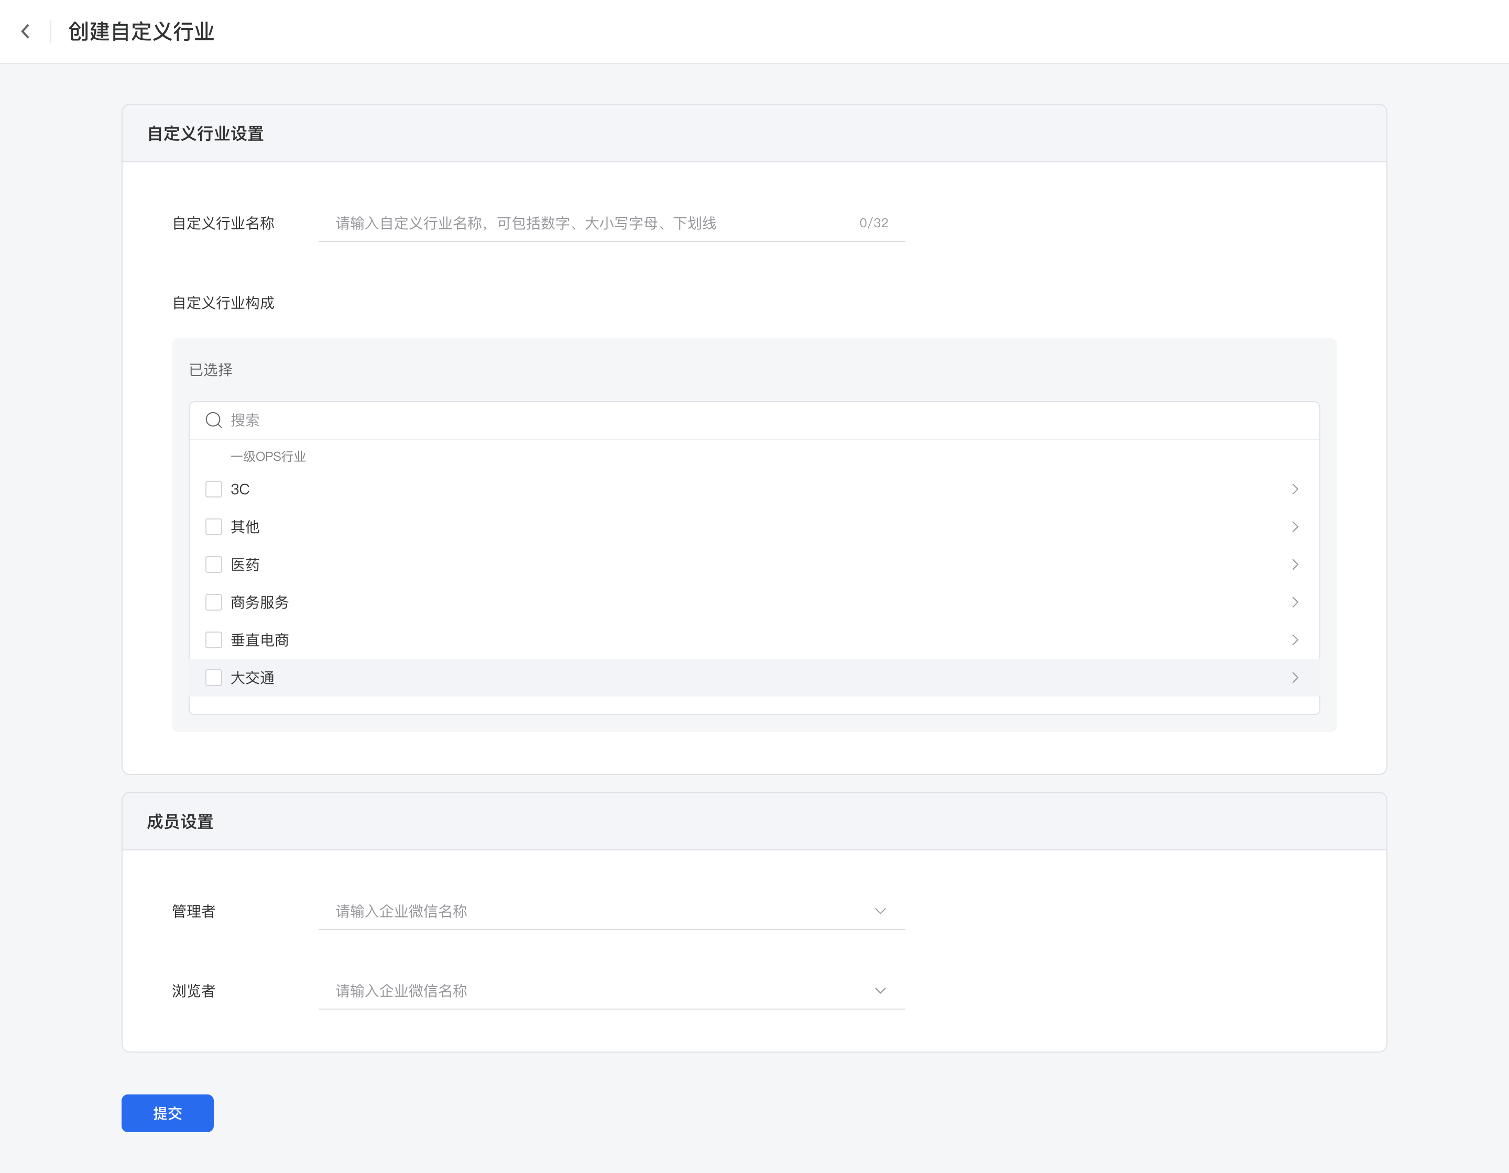Expand the 大交通 row chevron
The width and height of the screenshot is (1509, 1173).
1295,677
